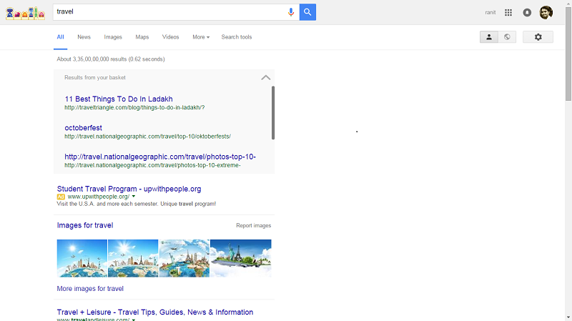The image size is (572, 321).
Task: Click the Google doodle logo
Action: coord(25,13)
